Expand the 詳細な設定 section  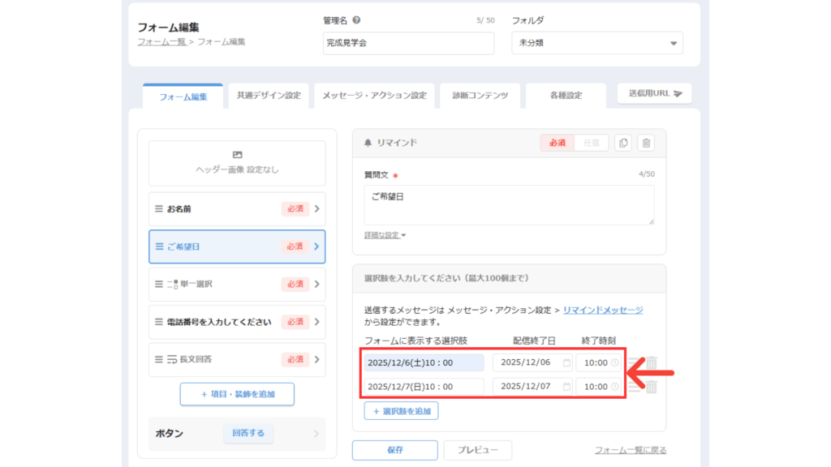[385, 235]
